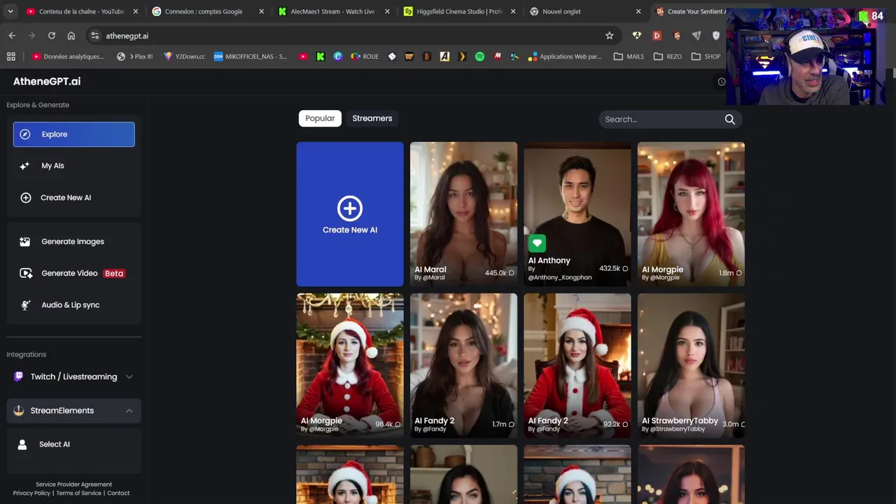Bookmark this page with the star icon
The height and width of the screenshot is (504, 896).
coord(609,36)
